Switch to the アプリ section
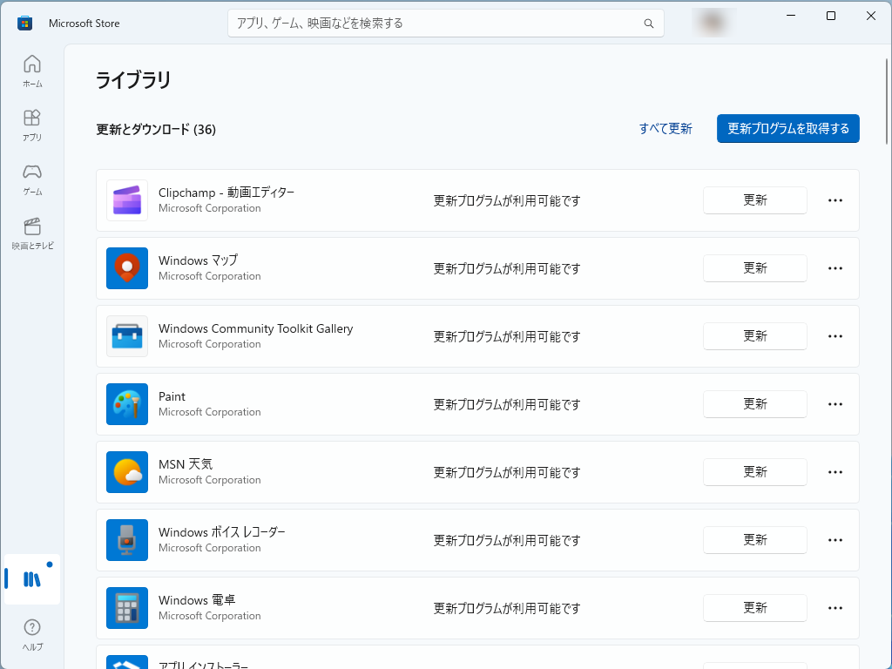Image resolution: width=892 pixels, height=669 pixels. [31, 123]
